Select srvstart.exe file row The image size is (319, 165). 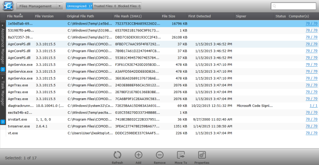(162, 120)
